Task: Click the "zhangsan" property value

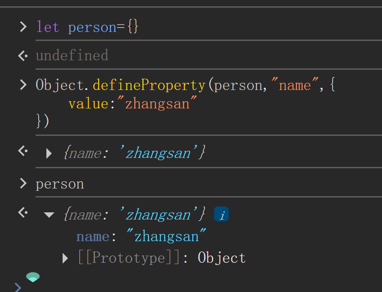Action: coord(166,236)
